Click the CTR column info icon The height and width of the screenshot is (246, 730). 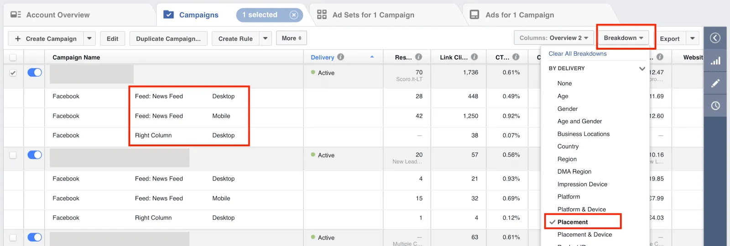click(x=516, y=57)
